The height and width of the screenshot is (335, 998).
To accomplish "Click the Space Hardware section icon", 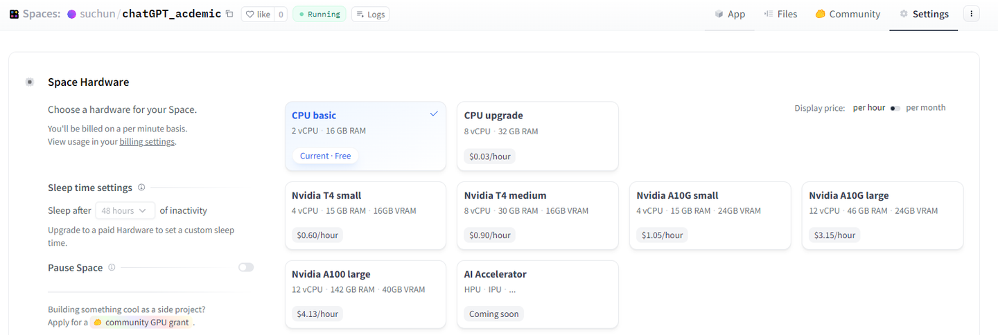I will [x=30, y=82].
